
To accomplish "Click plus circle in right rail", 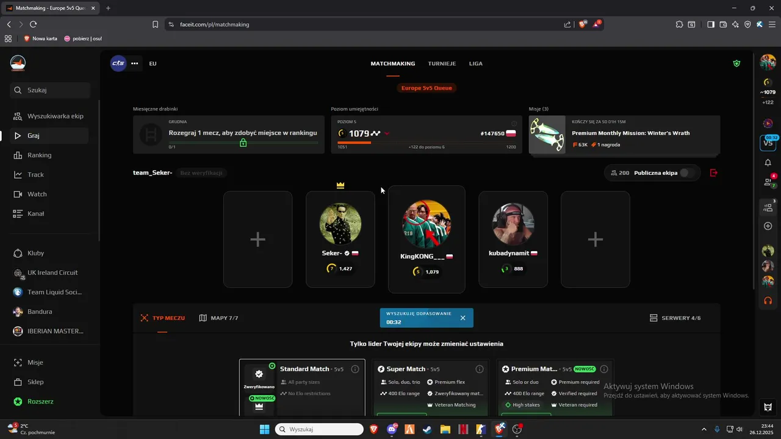I will (768, 226).
